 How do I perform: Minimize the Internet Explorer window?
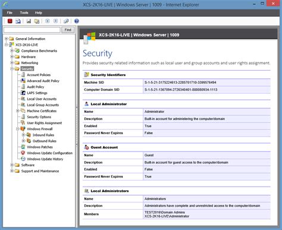pyautogui.click(x=254, y=4)
